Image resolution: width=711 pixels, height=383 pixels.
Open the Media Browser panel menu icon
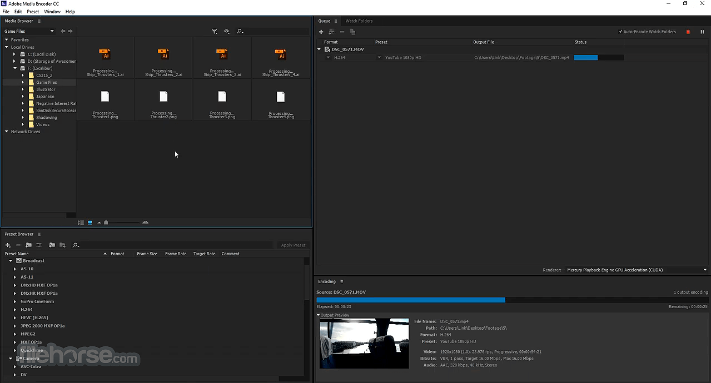point(39,21)
